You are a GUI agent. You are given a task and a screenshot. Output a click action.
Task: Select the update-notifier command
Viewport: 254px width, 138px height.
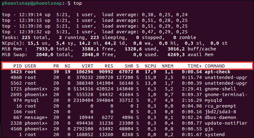226,123
